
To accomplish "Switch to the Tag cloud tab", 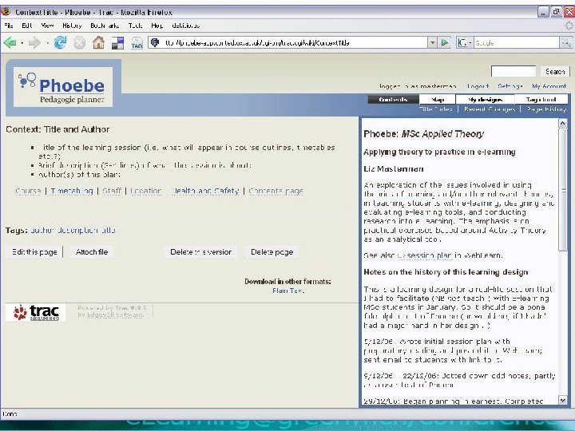I will 541,99.
